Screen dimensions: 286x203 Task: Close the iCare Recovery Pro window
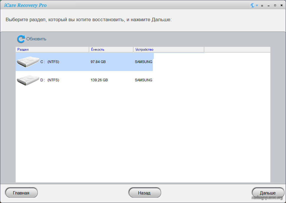tap(281, 5)
